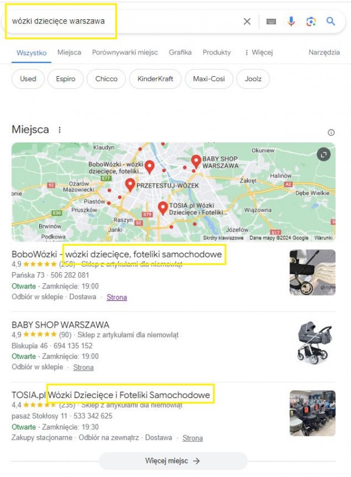This screenshot has width=351, height=477.
Task: Click the pasaż Stokłosy 11 address text
Action: (x=39, y=416)
